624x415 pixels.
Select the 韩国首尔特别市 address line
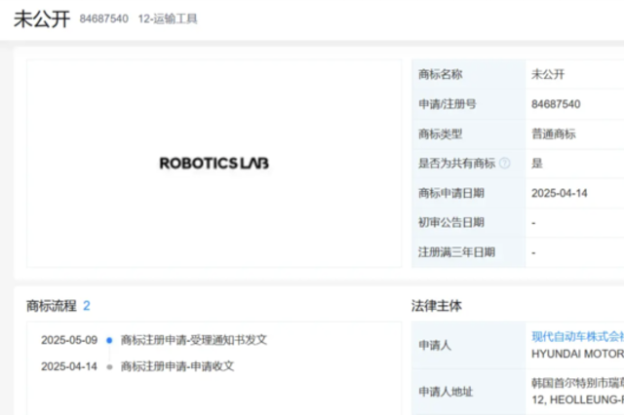(578, 383)
